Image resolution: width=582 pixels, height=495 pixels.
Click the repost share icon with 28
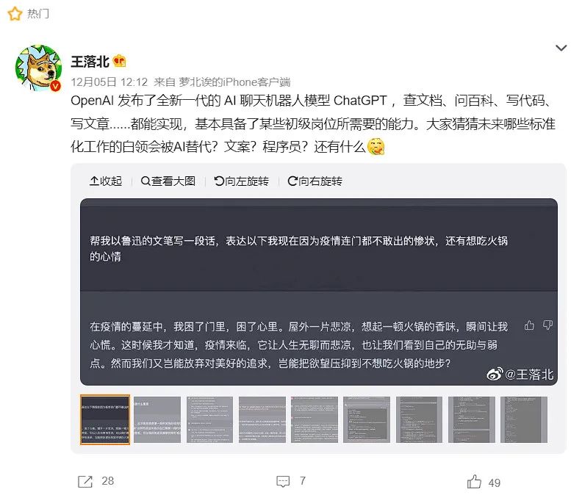tap(85, 482)
